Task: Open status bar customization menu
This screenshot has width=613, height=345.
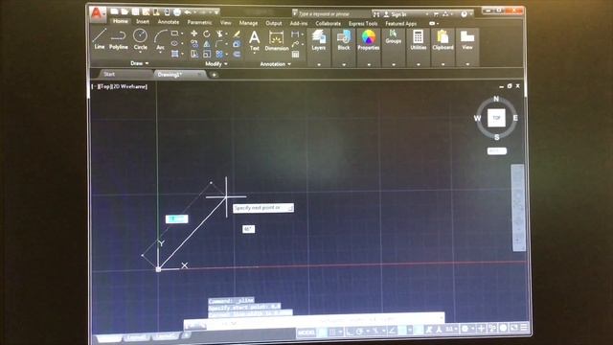Action: pos(524,328)
